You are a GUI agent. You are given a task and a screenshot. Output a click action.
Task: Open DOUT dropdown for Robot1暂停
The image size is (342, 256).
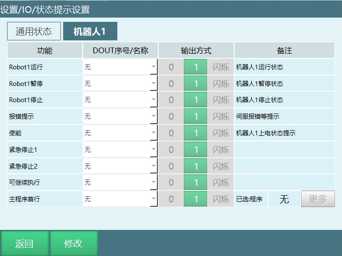(120, 83)
